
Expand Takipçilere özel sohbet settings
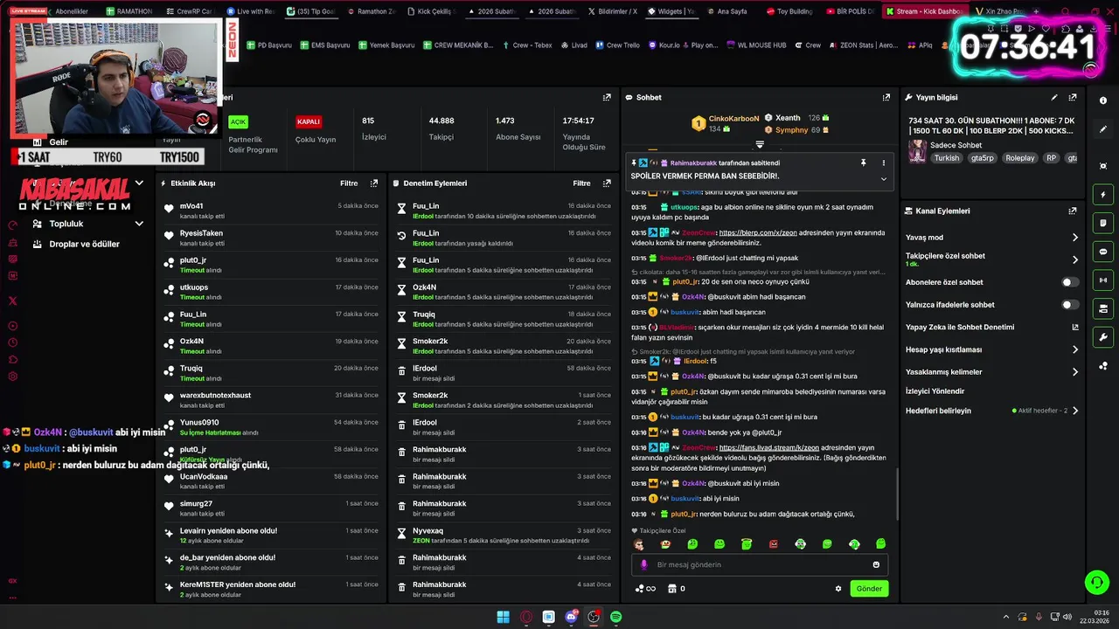[x=1074, y=259]
